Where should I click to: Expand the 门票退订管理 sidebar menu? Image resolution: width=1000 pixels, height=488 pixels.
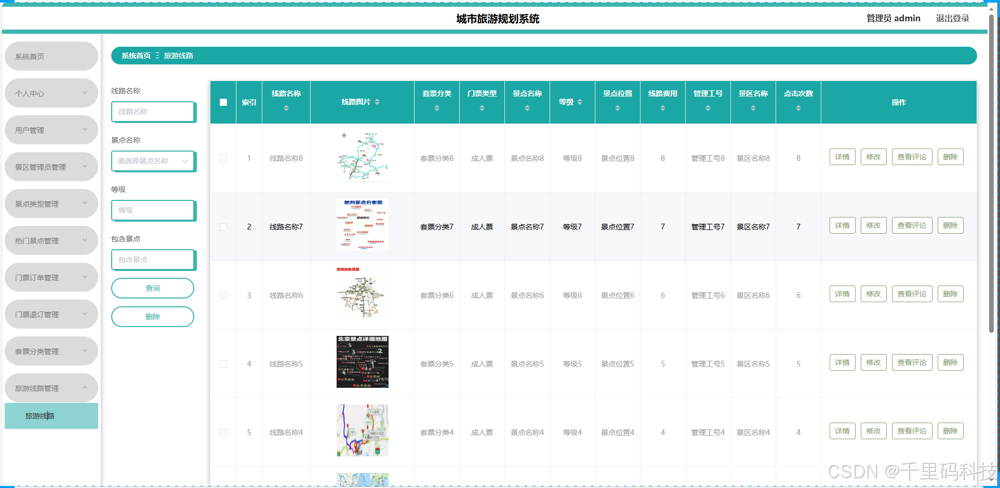51,314
